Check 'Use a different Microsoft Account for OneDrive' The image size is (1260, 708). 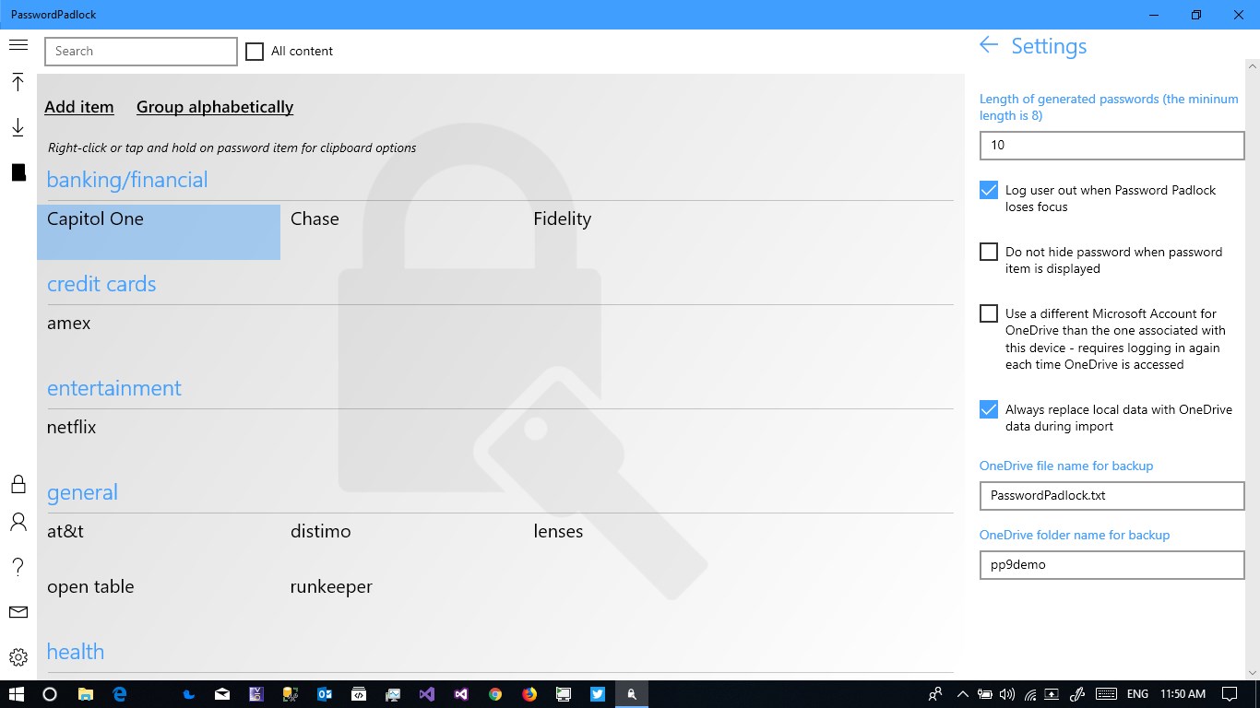[988, 313]
